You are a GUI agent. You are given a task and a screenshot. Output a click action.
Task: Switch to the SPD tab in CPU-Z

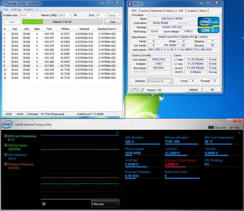[x=181, y=11]
